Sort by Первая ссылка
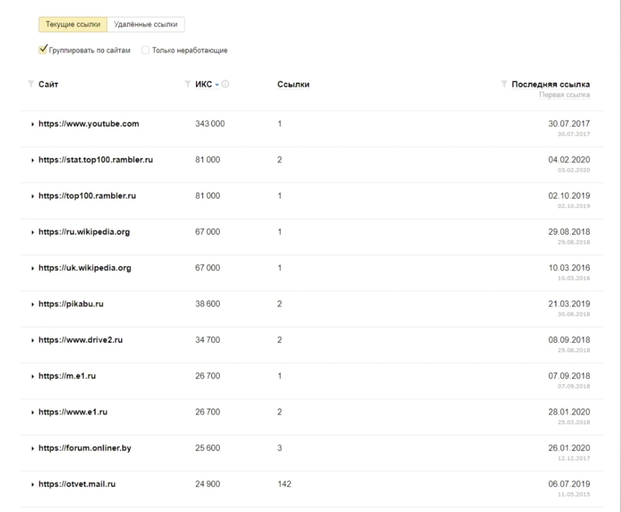This screenshot has height=512, width=621. pyautogui.click(x=564, y=95)
